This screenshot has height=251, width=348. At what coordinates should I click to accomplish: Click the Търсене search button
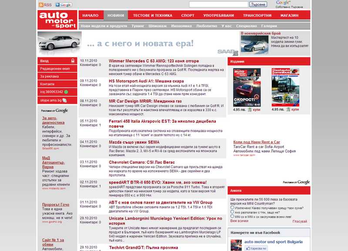[x=258, y=4]
